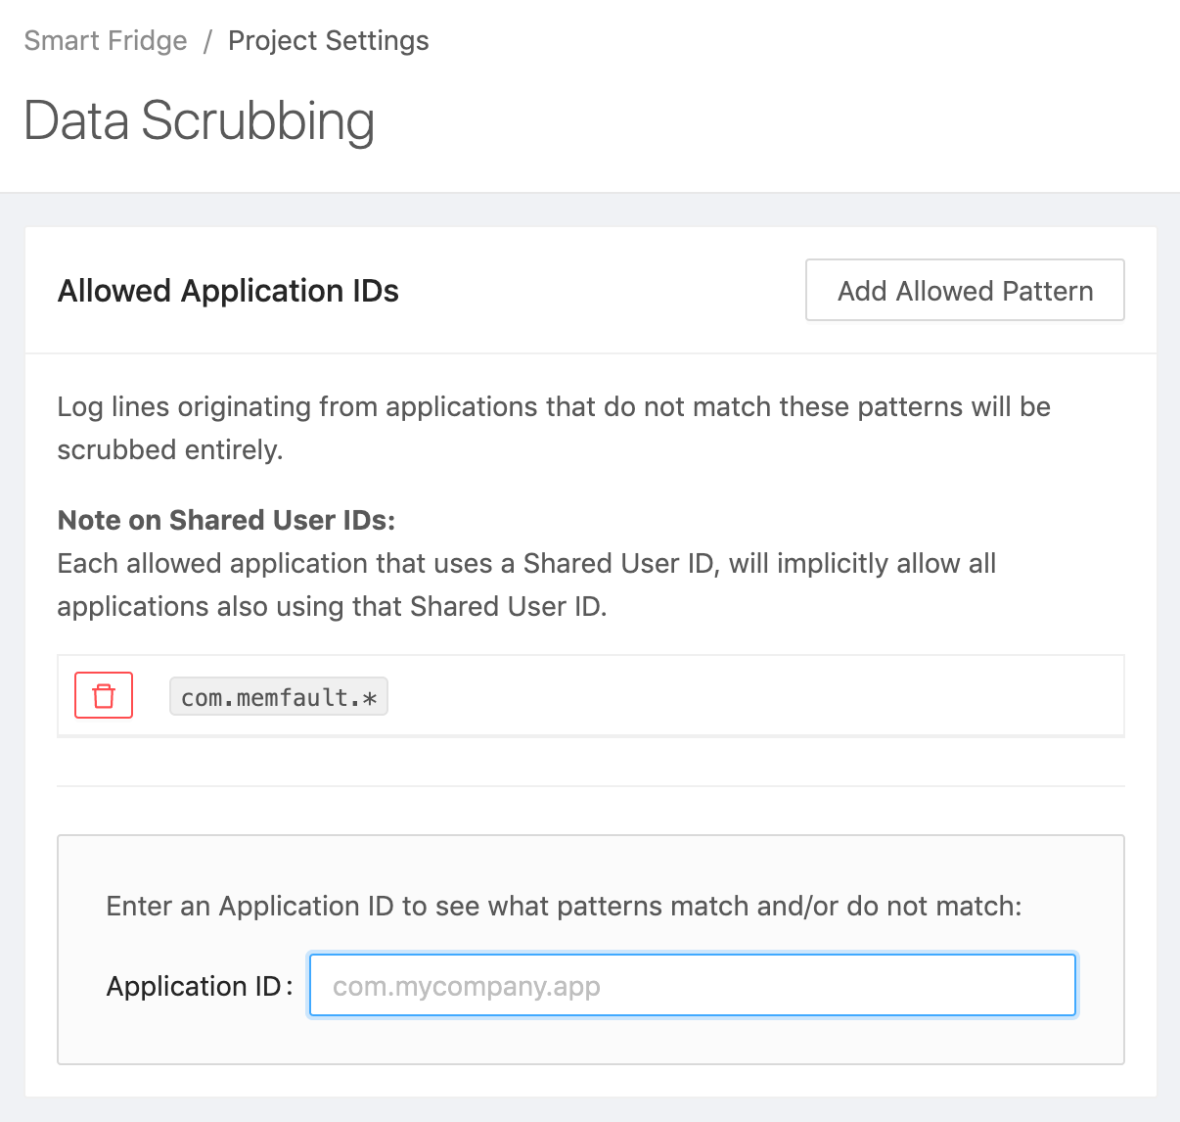
Task: Click the "applications also using that Shared" line
Action: (333, 607)
